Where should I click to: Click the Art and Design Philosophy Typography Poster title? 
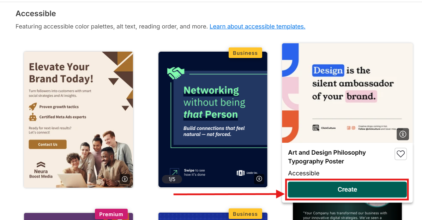(x=326, y=157)
